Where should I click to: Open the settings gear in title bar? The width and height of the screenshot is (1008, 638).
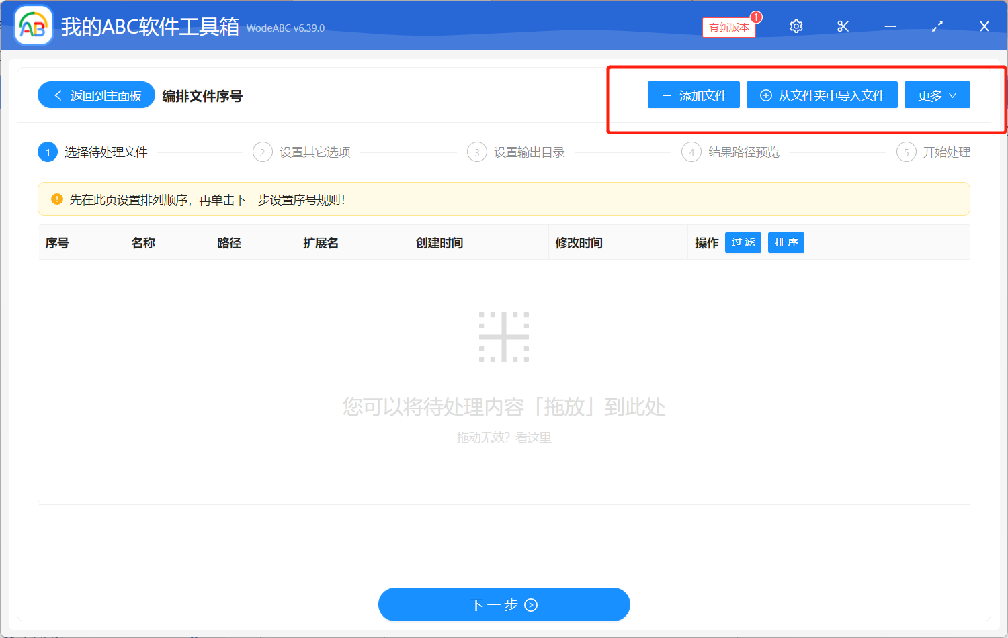point(796,26)
